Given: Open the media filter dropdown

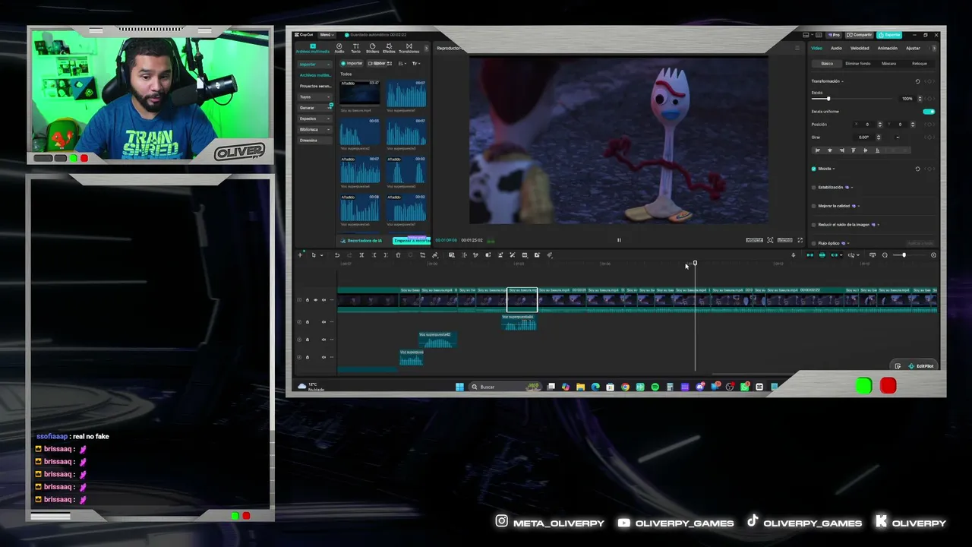Looking at the screenshot, I should click(415, 63).
